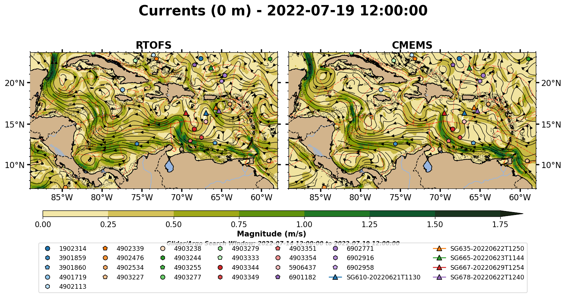Click the blue triangle legend marker for SG610
The image size is (566, 297).
click(x=335, y=277)
